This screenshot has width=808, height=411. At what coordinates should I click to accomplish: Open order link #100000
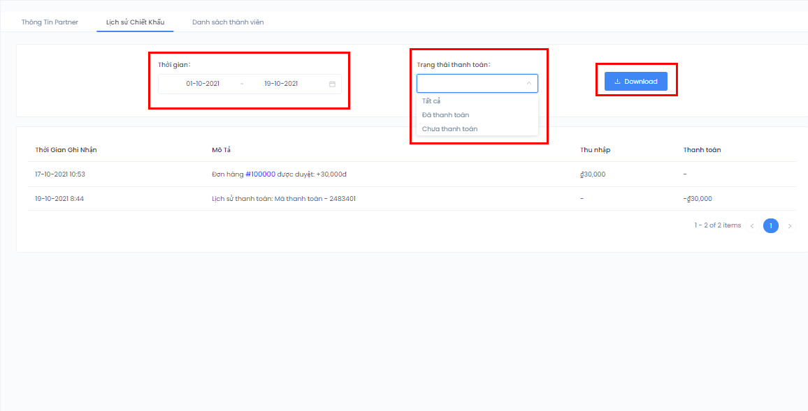(x=260, y=174)
